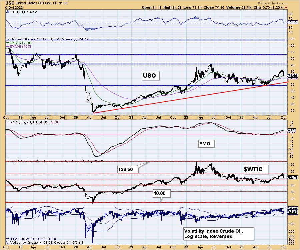
Task: Click the 4.82 PMO value tag
Action: (292, 130)
